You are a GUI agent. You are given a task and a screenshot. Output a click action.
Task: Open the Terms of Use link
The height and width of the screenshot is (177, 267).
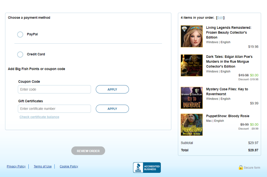tap(43, 166)
